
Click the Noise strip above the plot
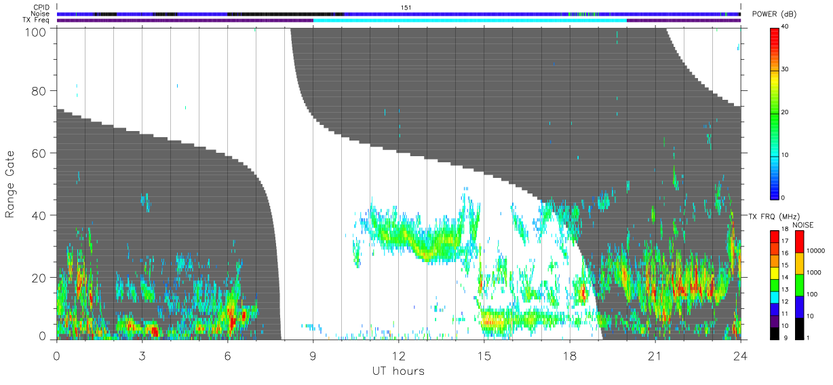point(399,14)
